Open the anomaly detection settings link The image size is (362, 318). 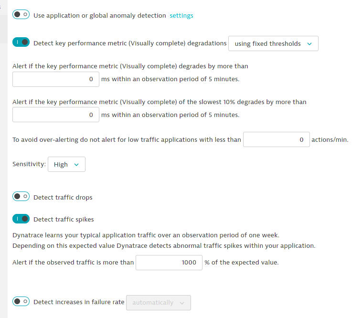181,15
